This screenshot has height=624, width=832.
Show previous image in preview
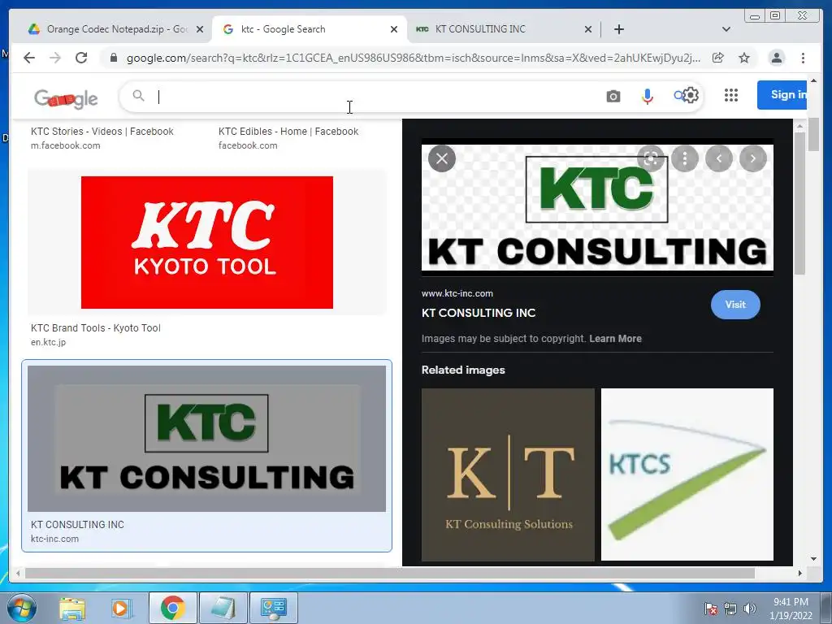(719, 158)
